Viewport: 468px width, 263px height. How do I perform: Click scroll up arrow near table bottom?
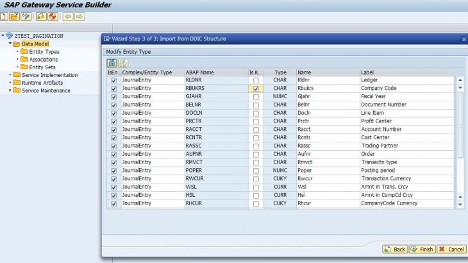coord(460,197)
